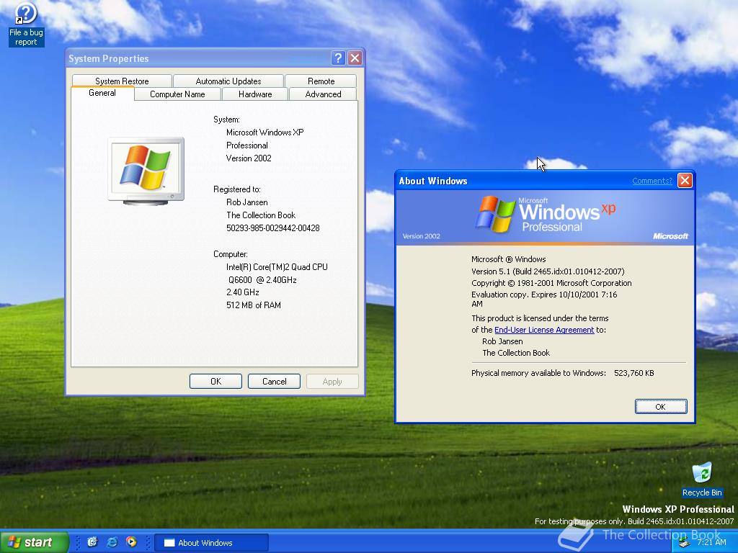
Task: Click 'Physical memory available to Windows:' label
Action: 539,373
